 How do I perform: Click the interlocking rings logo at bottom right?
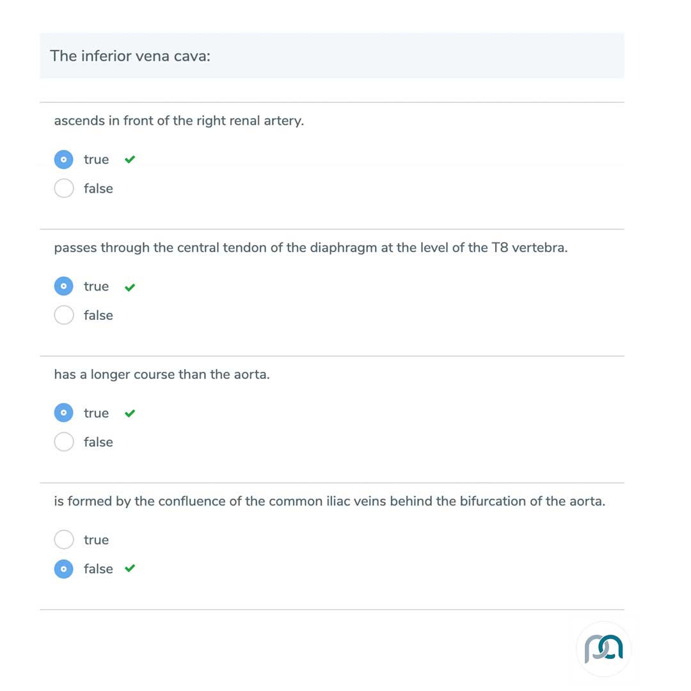coord(603,648)
